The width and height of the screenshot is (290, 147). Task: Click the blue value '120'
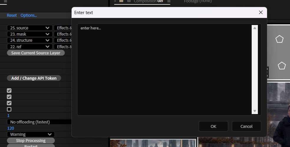point(11,128)
